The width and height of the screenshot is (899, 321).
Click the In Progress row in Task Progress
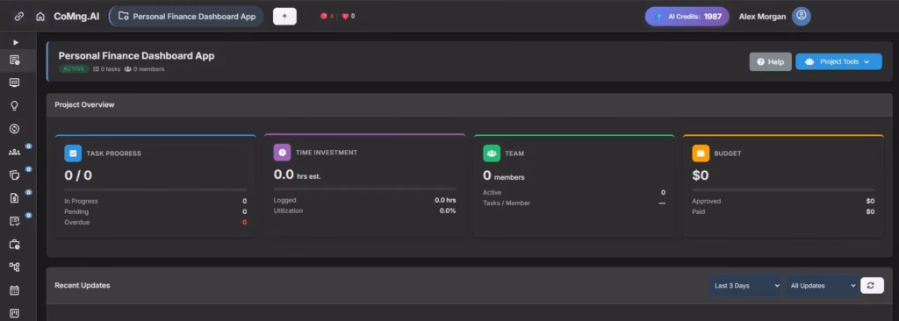155,201
